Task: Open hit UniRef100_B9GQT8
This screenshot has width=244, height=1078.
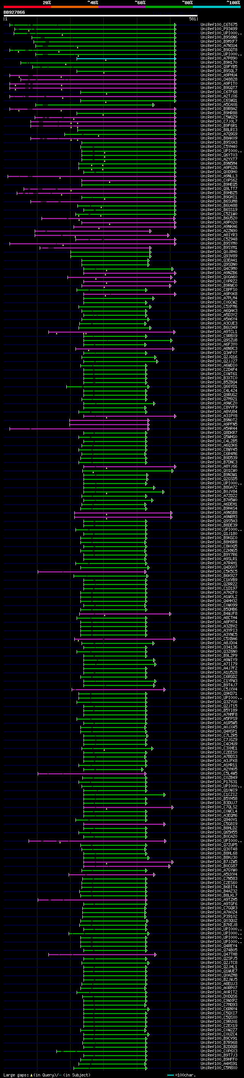Action: (219, 50)
